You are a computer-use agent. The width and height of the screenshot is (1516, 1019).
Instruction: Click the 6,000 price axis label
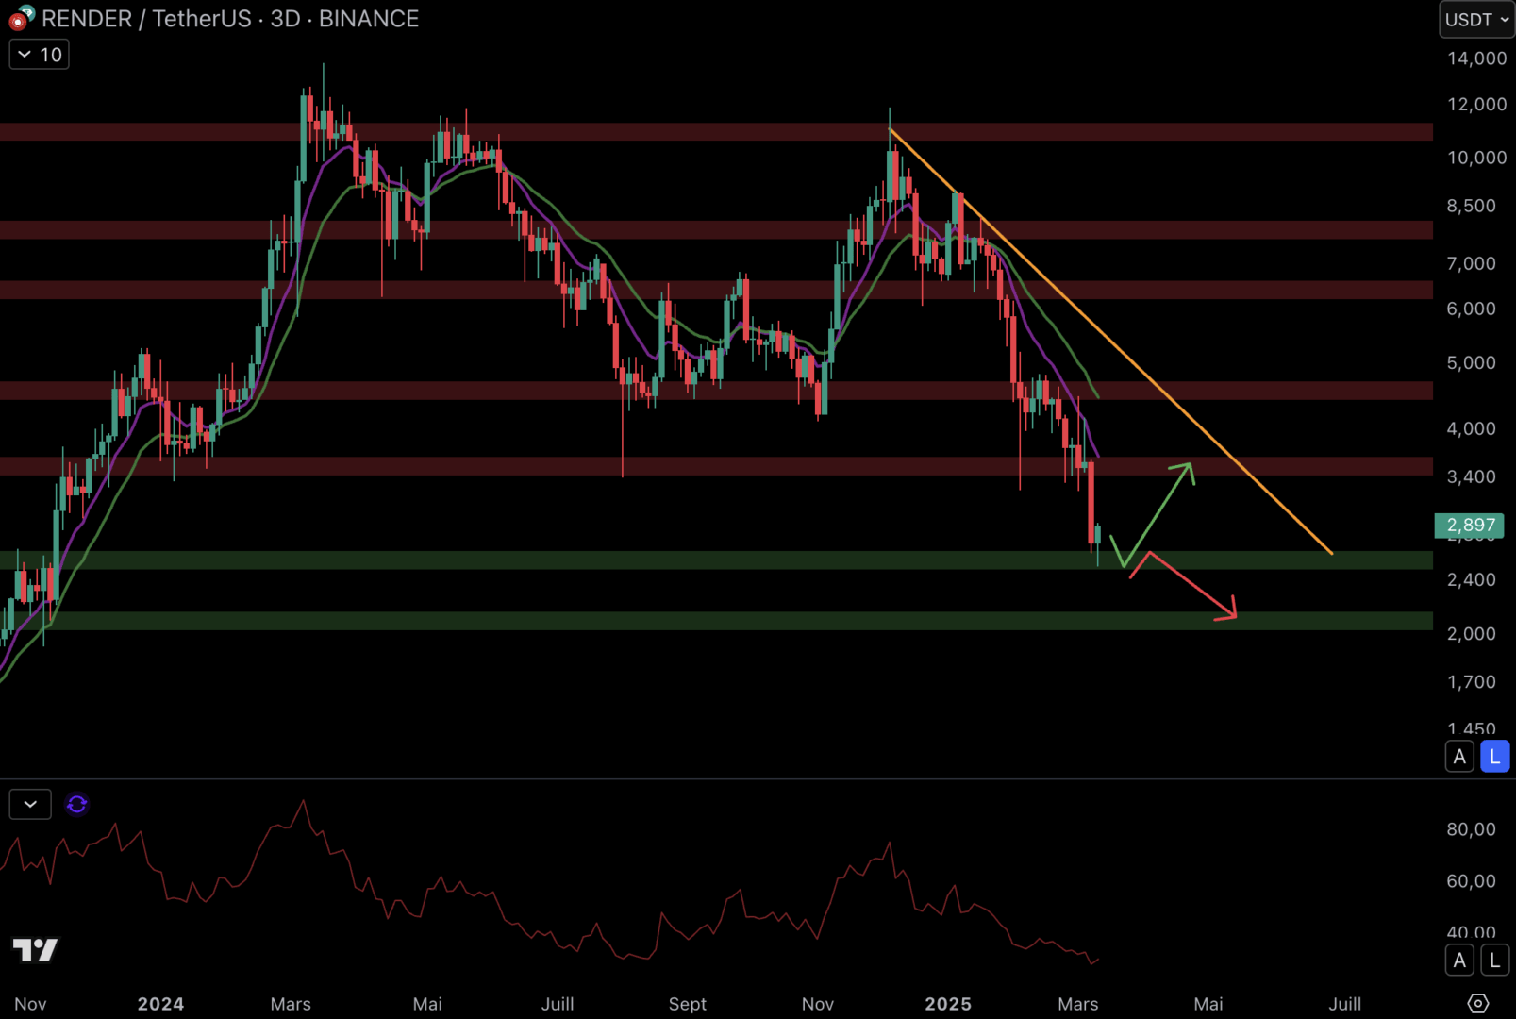coord(1472,309)
